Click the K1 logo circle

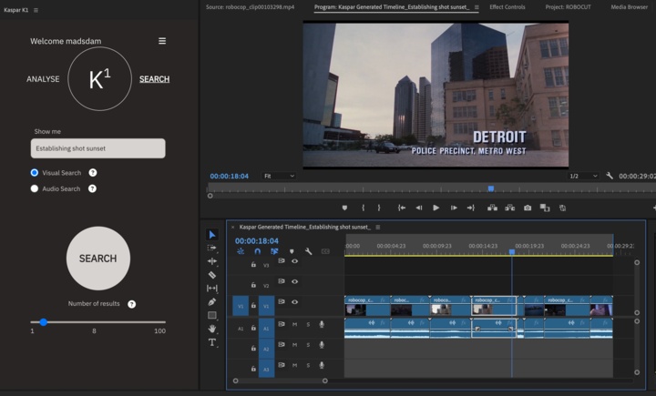tap(99, 78)
